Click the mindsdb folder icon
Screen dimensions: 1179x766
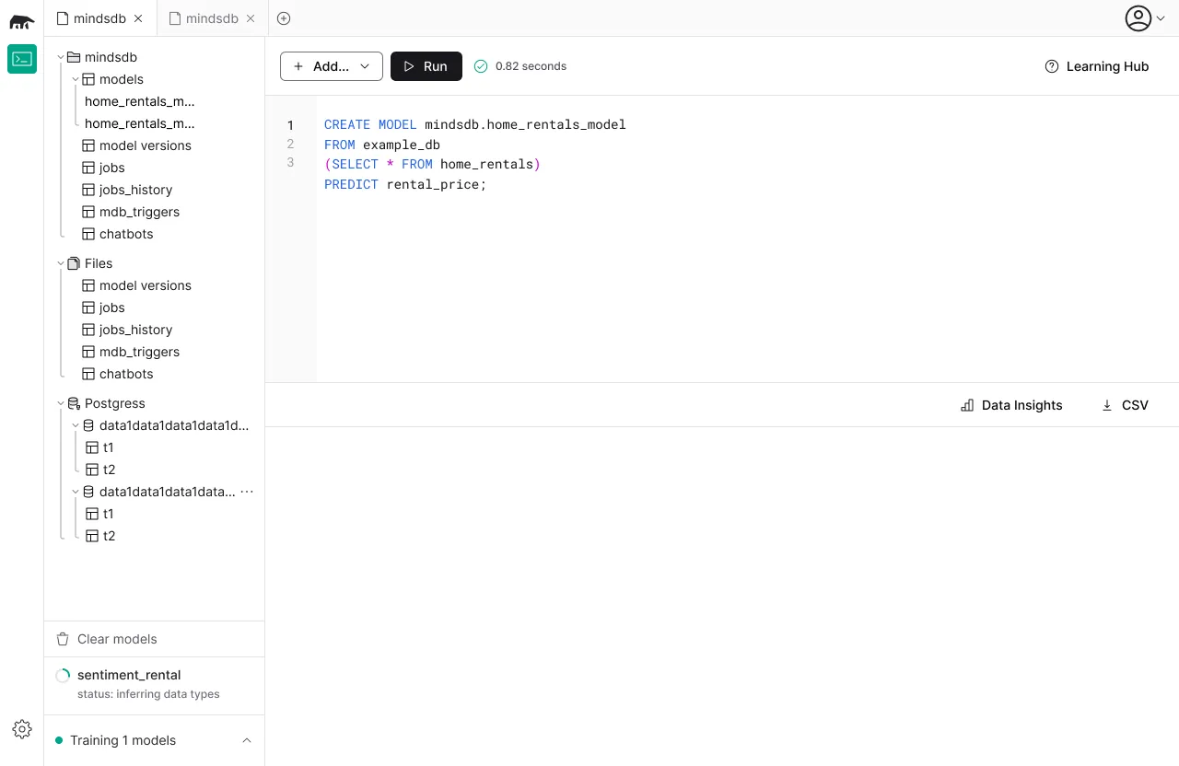pyautogui.click(x=75, y=57)
